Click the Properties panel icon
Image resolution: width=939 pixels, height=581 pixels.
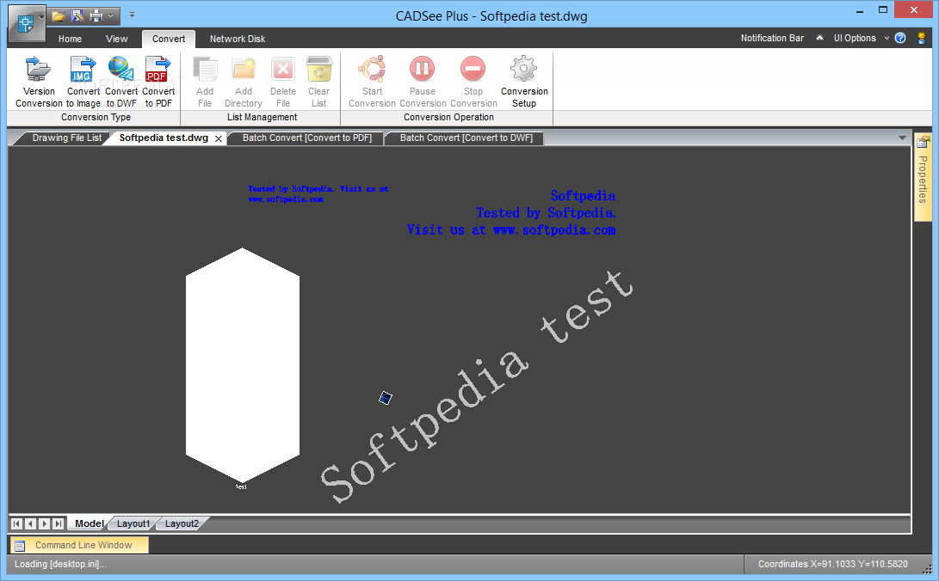tap(923, 143)
